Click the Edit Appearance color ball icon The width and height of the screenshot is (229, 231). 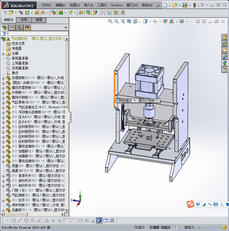(165, 21)
